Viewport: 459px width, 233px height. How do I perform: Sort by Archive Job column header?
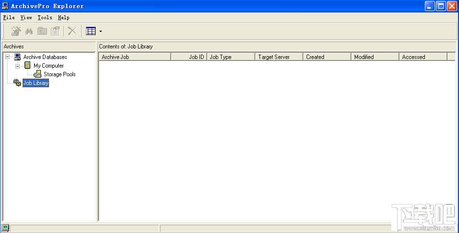click(135, 57)
